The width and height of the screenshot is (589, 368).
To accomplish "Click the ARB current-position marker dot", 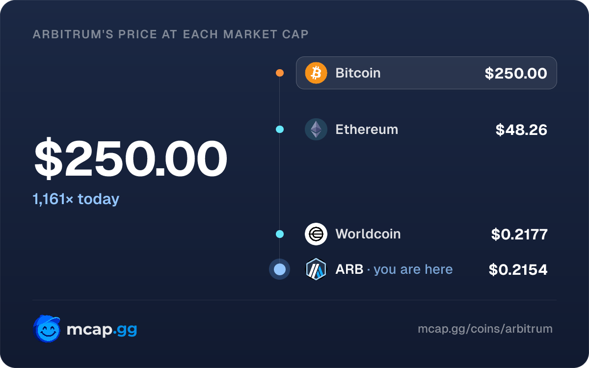I will coord(280,269).
